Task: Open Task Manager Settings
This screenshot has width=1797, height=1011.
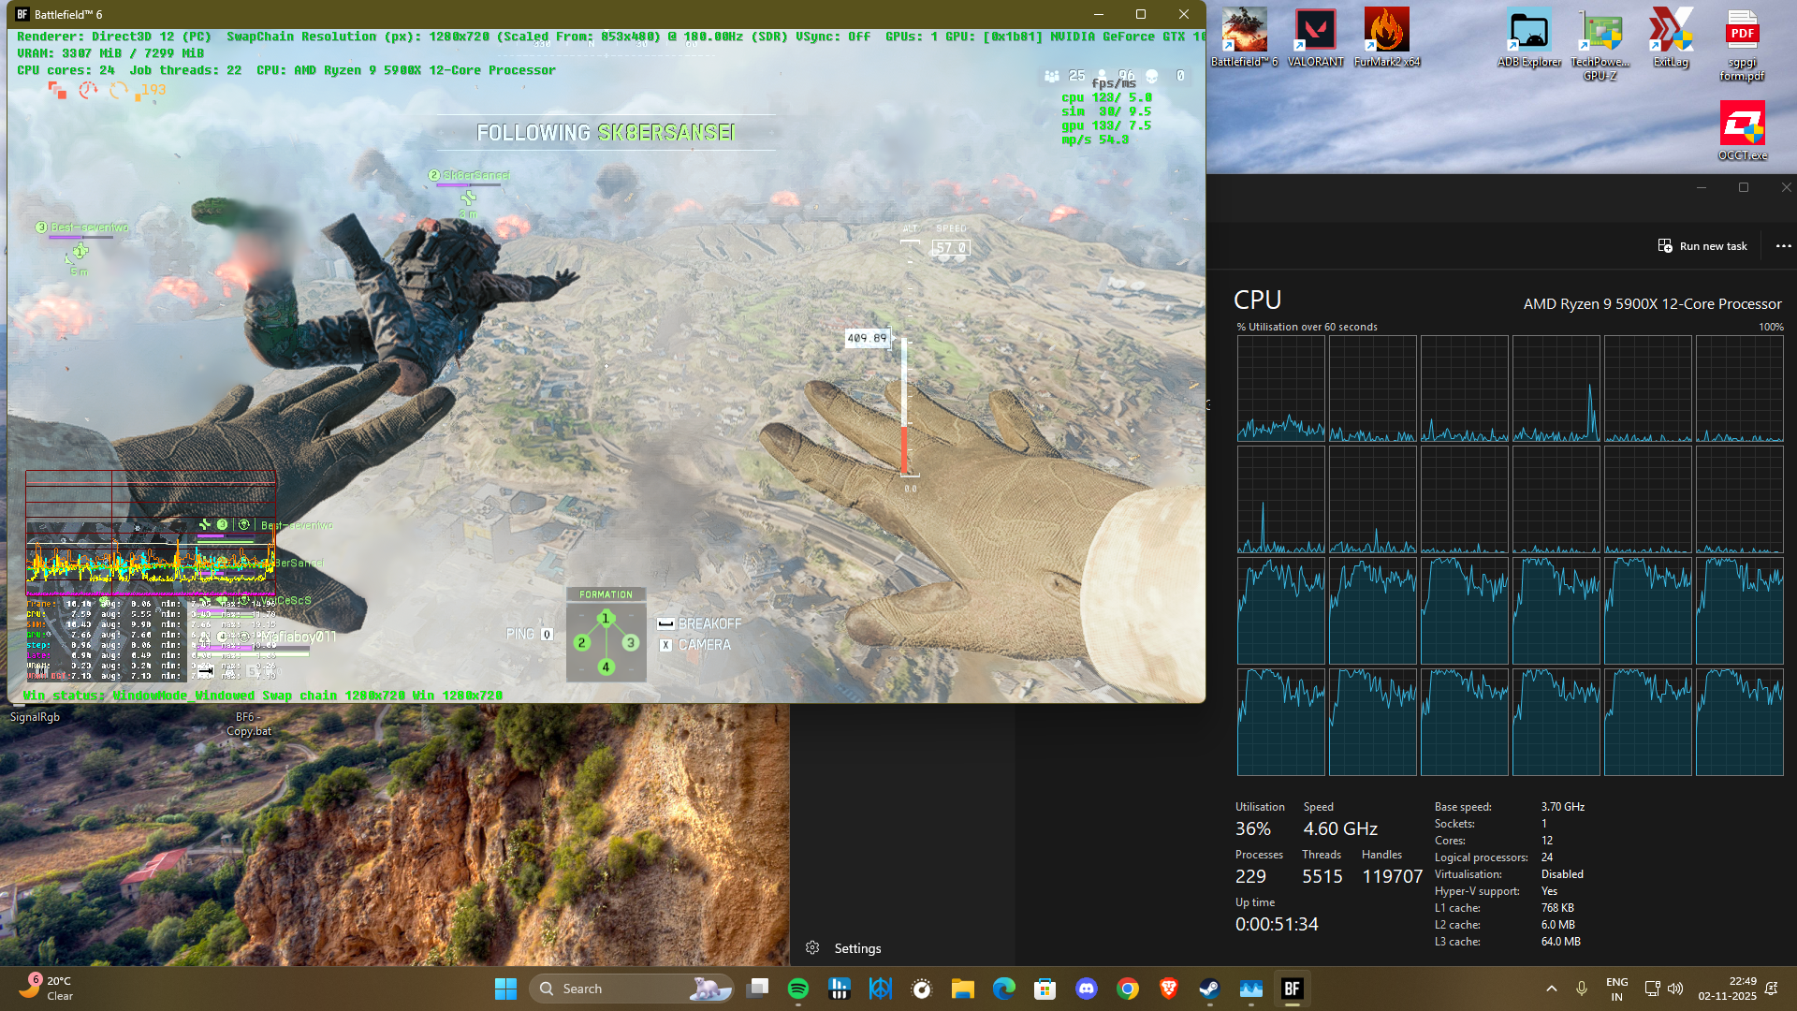Action: pos(844,948)
